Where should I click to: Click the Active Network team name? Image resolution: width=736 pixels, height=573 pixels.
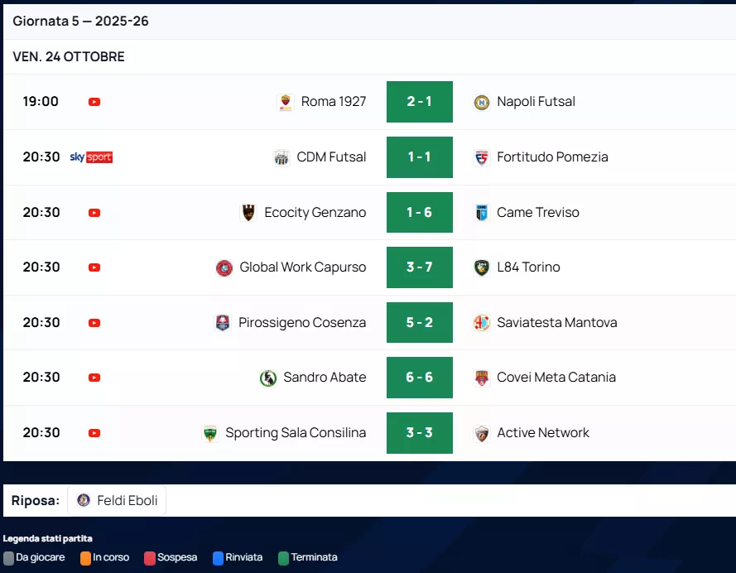coord(542,433)
